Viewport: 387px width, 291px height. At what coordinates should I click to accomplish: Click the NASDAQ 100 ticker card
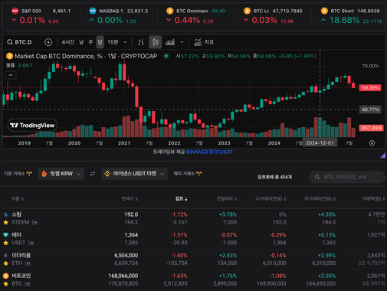pyautogui.click(x=119, y=16)
